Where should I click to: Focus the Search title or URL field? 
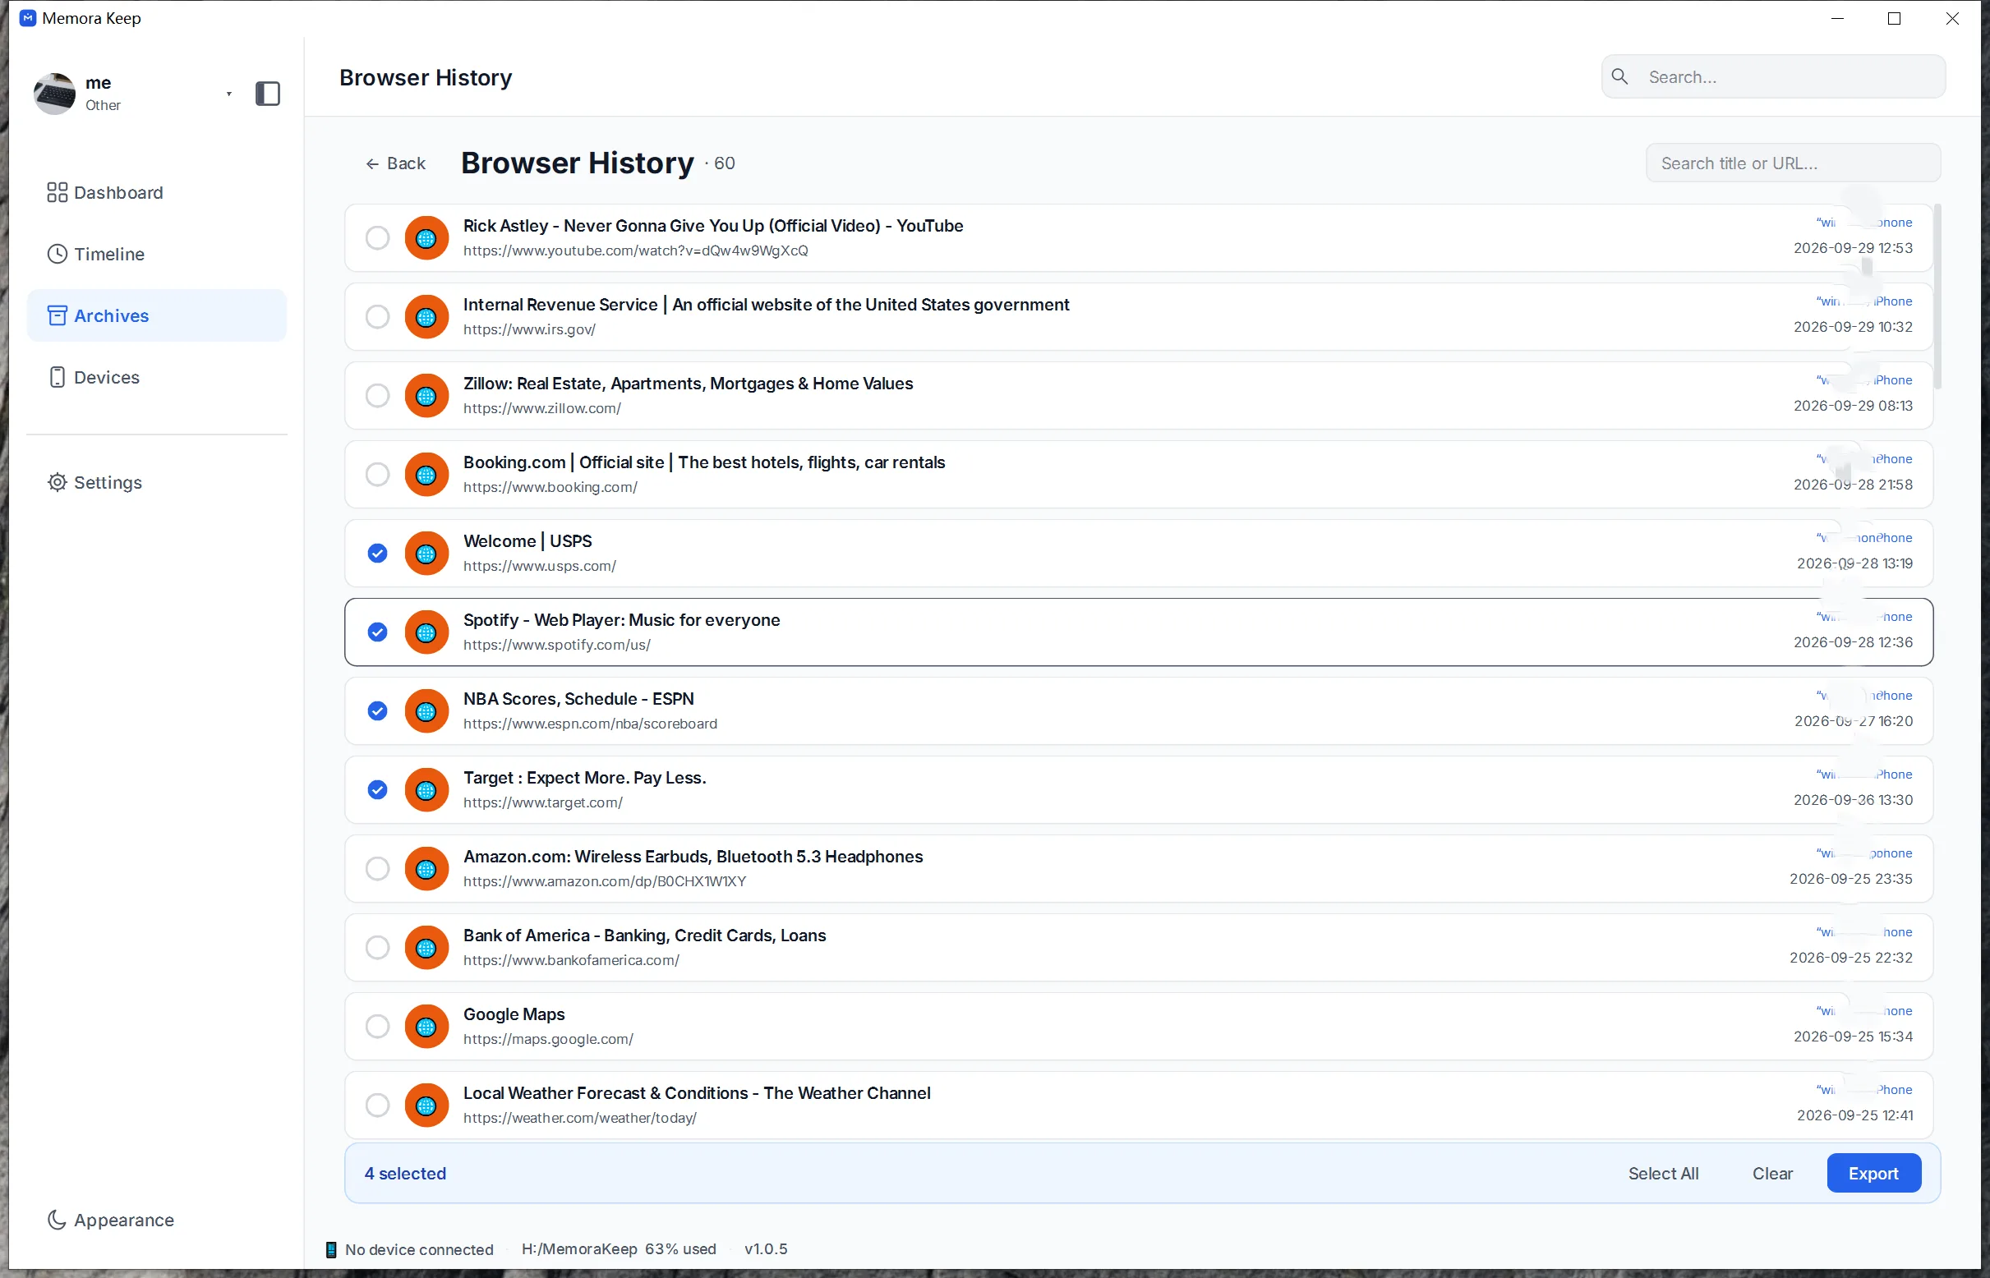point(1793,163)
